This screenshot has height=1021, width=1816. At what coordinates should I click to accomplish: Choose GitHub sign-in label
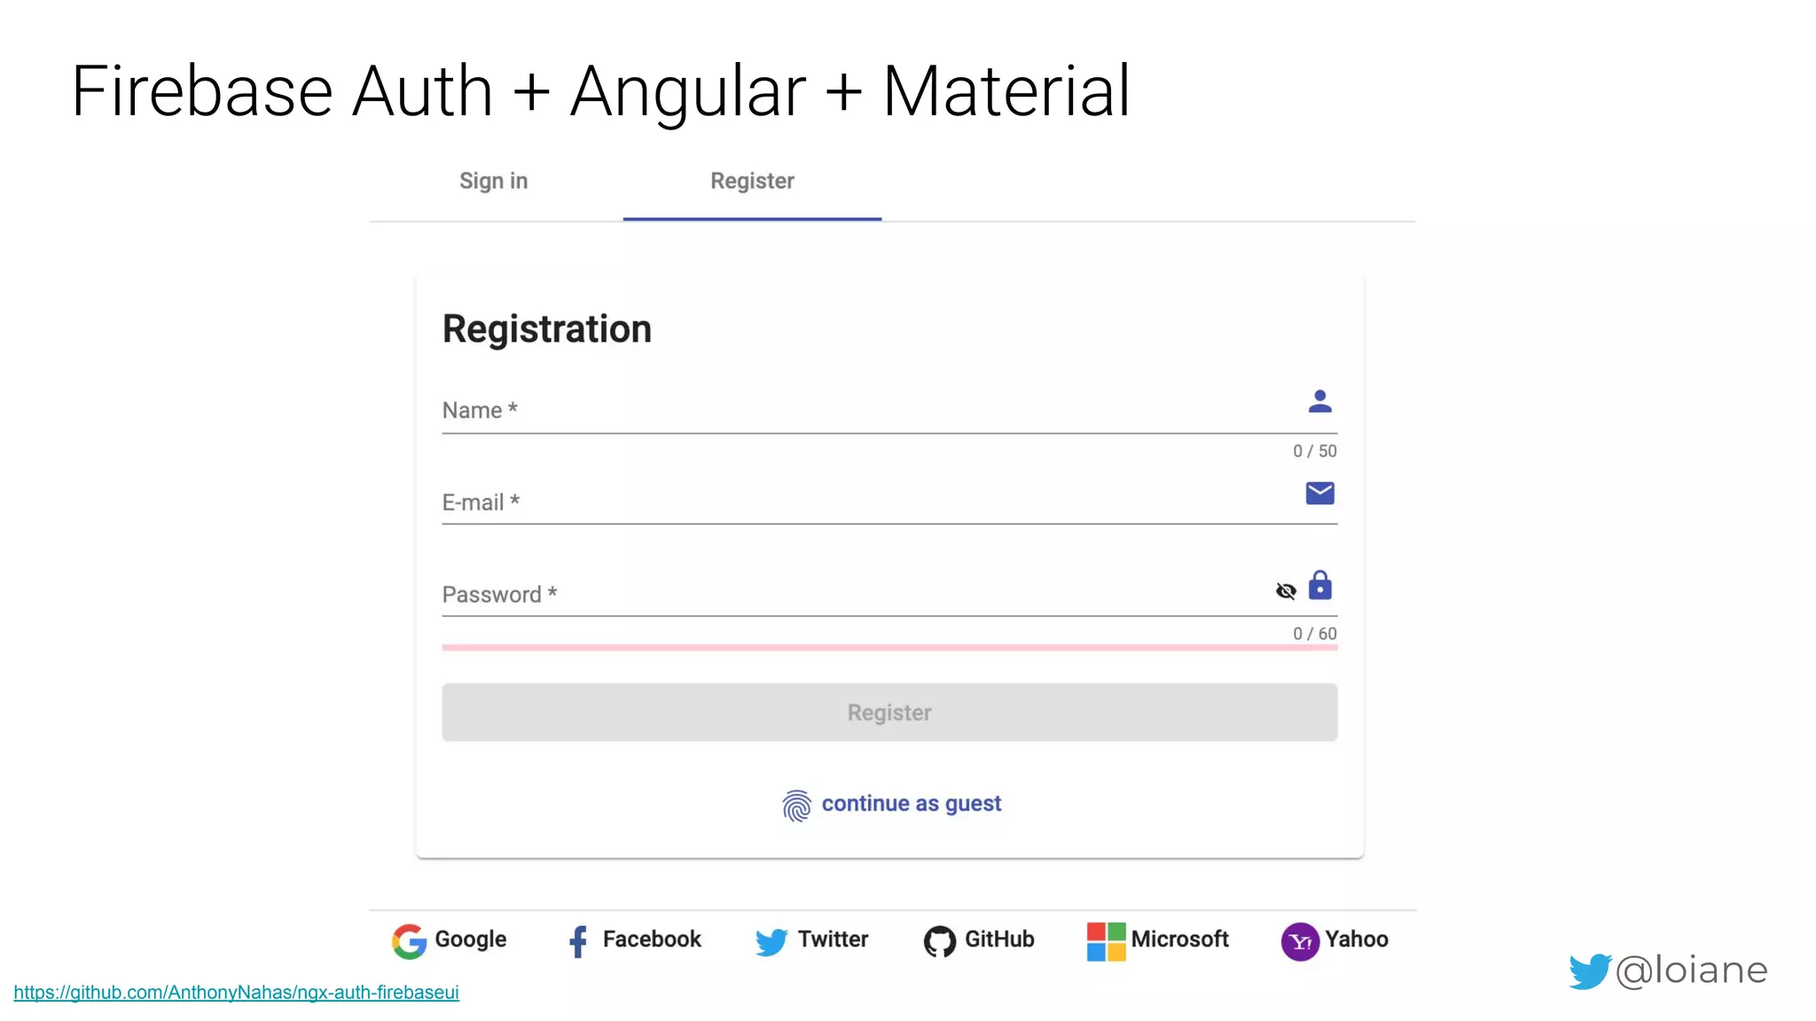point(999,939)
